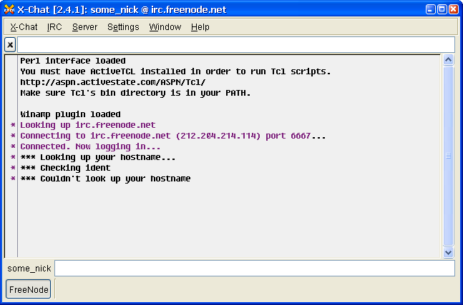Open the IRC menu
This screenshot has height=305, width=463.
point(54,27)
